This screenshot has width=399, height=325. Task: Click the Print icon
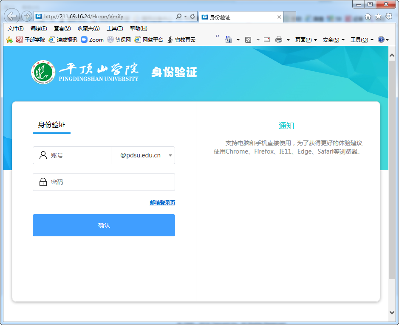pos(279,39)
